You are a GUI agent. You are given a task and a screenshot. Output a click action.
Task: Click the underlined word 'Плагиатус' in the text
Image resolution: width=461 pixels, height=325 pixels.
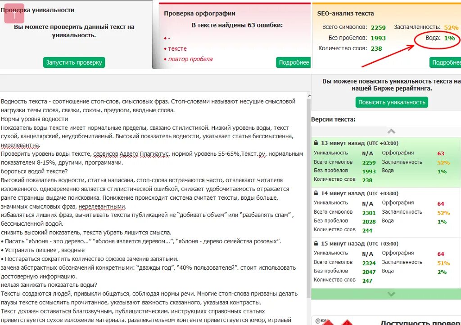(x=154, y=154)
